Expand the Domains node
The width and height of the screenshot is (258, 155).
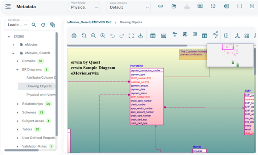pos(17,61)
